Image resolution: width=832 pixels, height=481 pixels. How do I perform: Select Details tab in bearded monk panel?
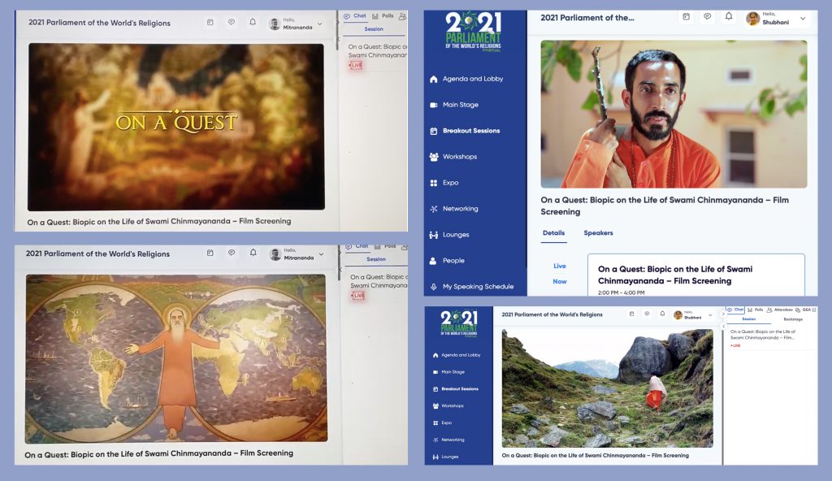[553, 233]
